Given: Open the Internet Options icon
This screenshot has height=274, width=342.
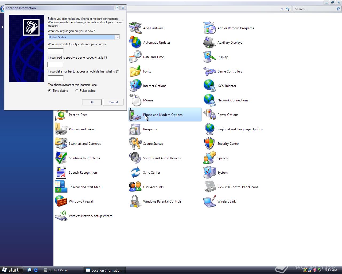Looking at the screenshot, I should pyautogui.click(x=135, y=86).
